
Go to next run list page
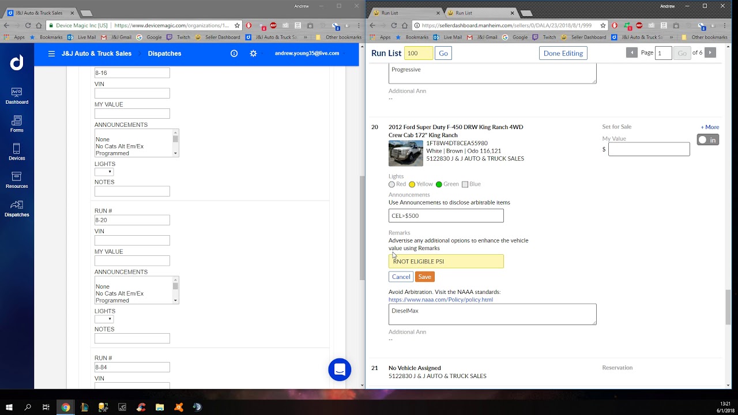click(x=710, y=53)
